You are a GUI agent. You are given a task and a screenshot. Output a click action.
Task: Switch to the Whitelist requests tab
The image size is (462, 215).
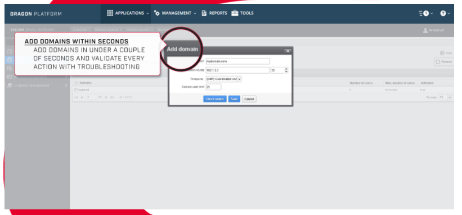[140, 30]
